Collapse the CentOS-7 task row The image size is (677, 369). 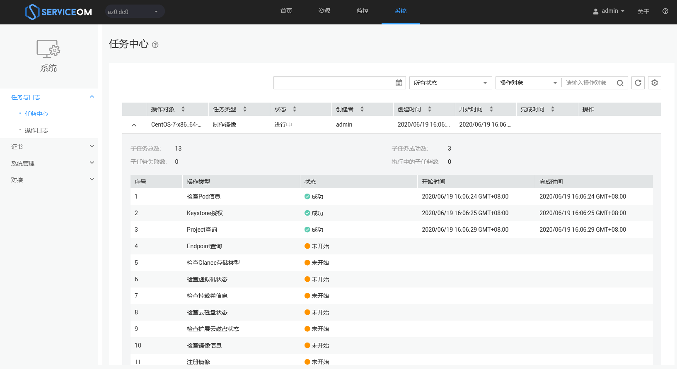134,125
